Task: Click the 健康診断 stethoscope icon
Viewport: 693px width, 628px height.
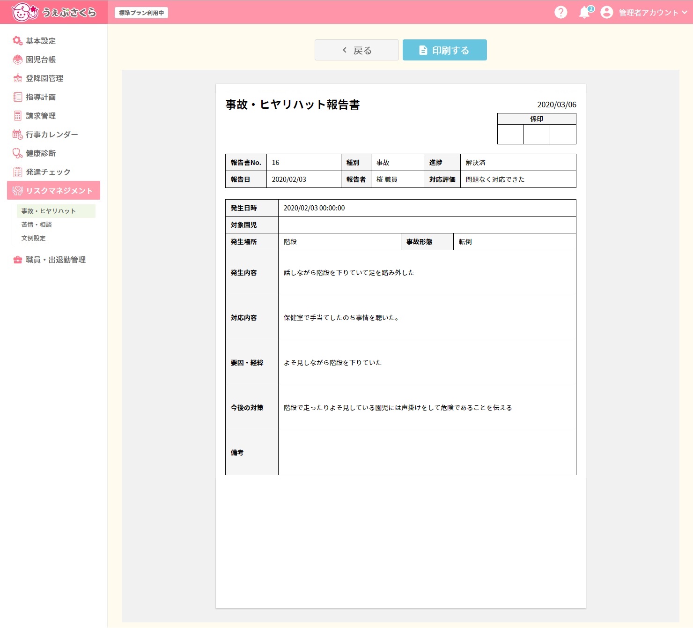Action: (x=17, y=153)
